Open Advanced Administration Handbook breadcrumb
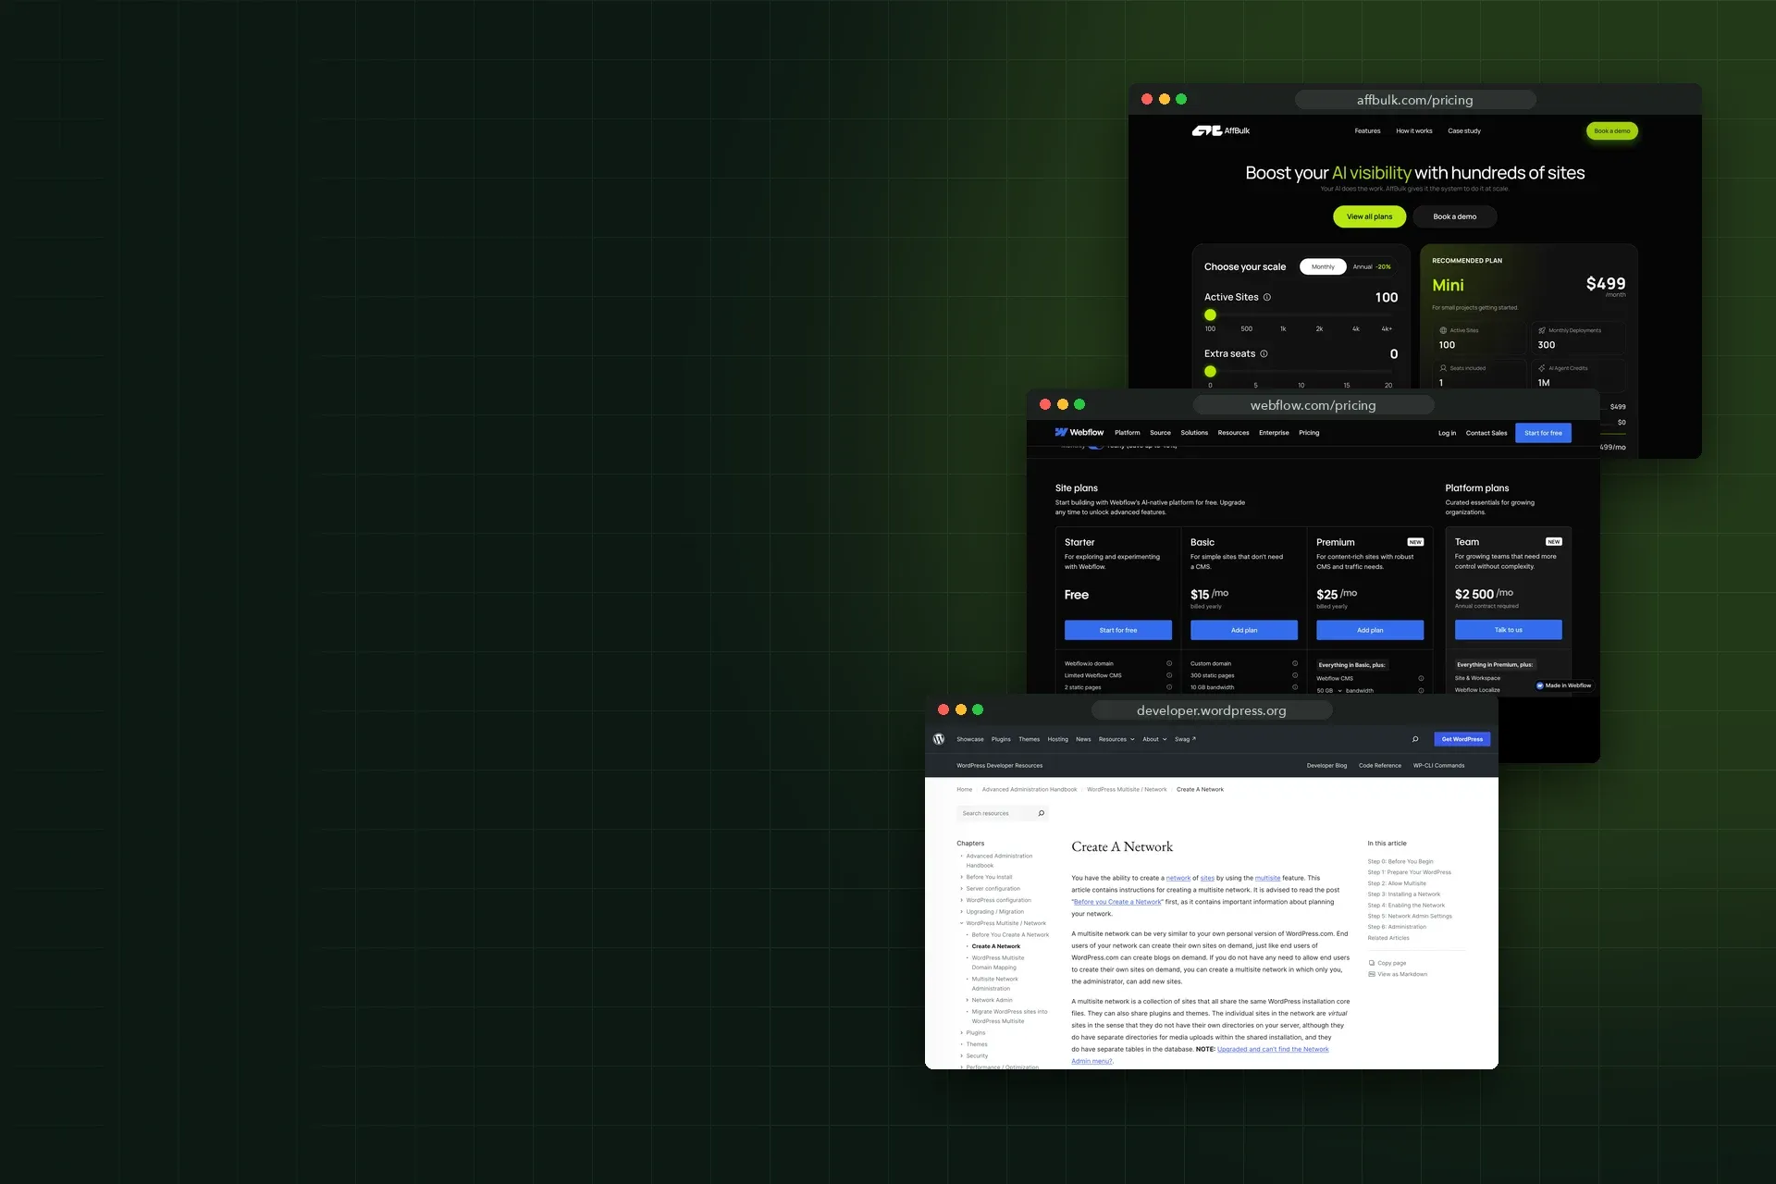Screen dimensions: 1776x1184 1030,790
